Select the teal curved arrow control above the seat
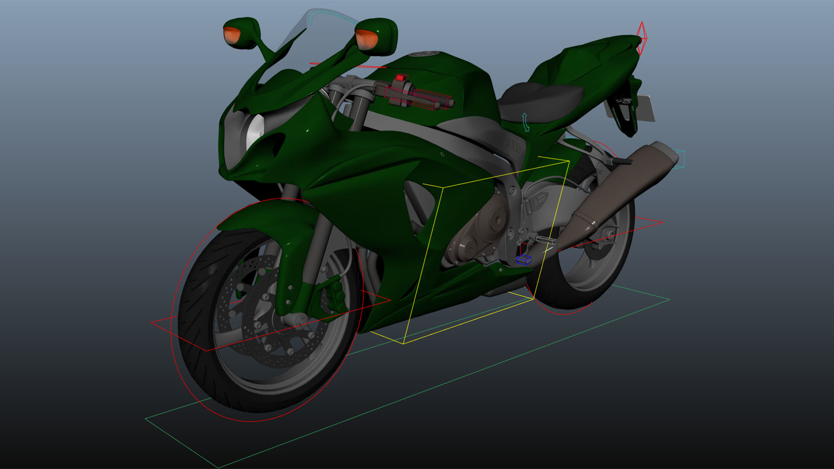The height and width of the screenshot is (469, 834). pos(526,122)
